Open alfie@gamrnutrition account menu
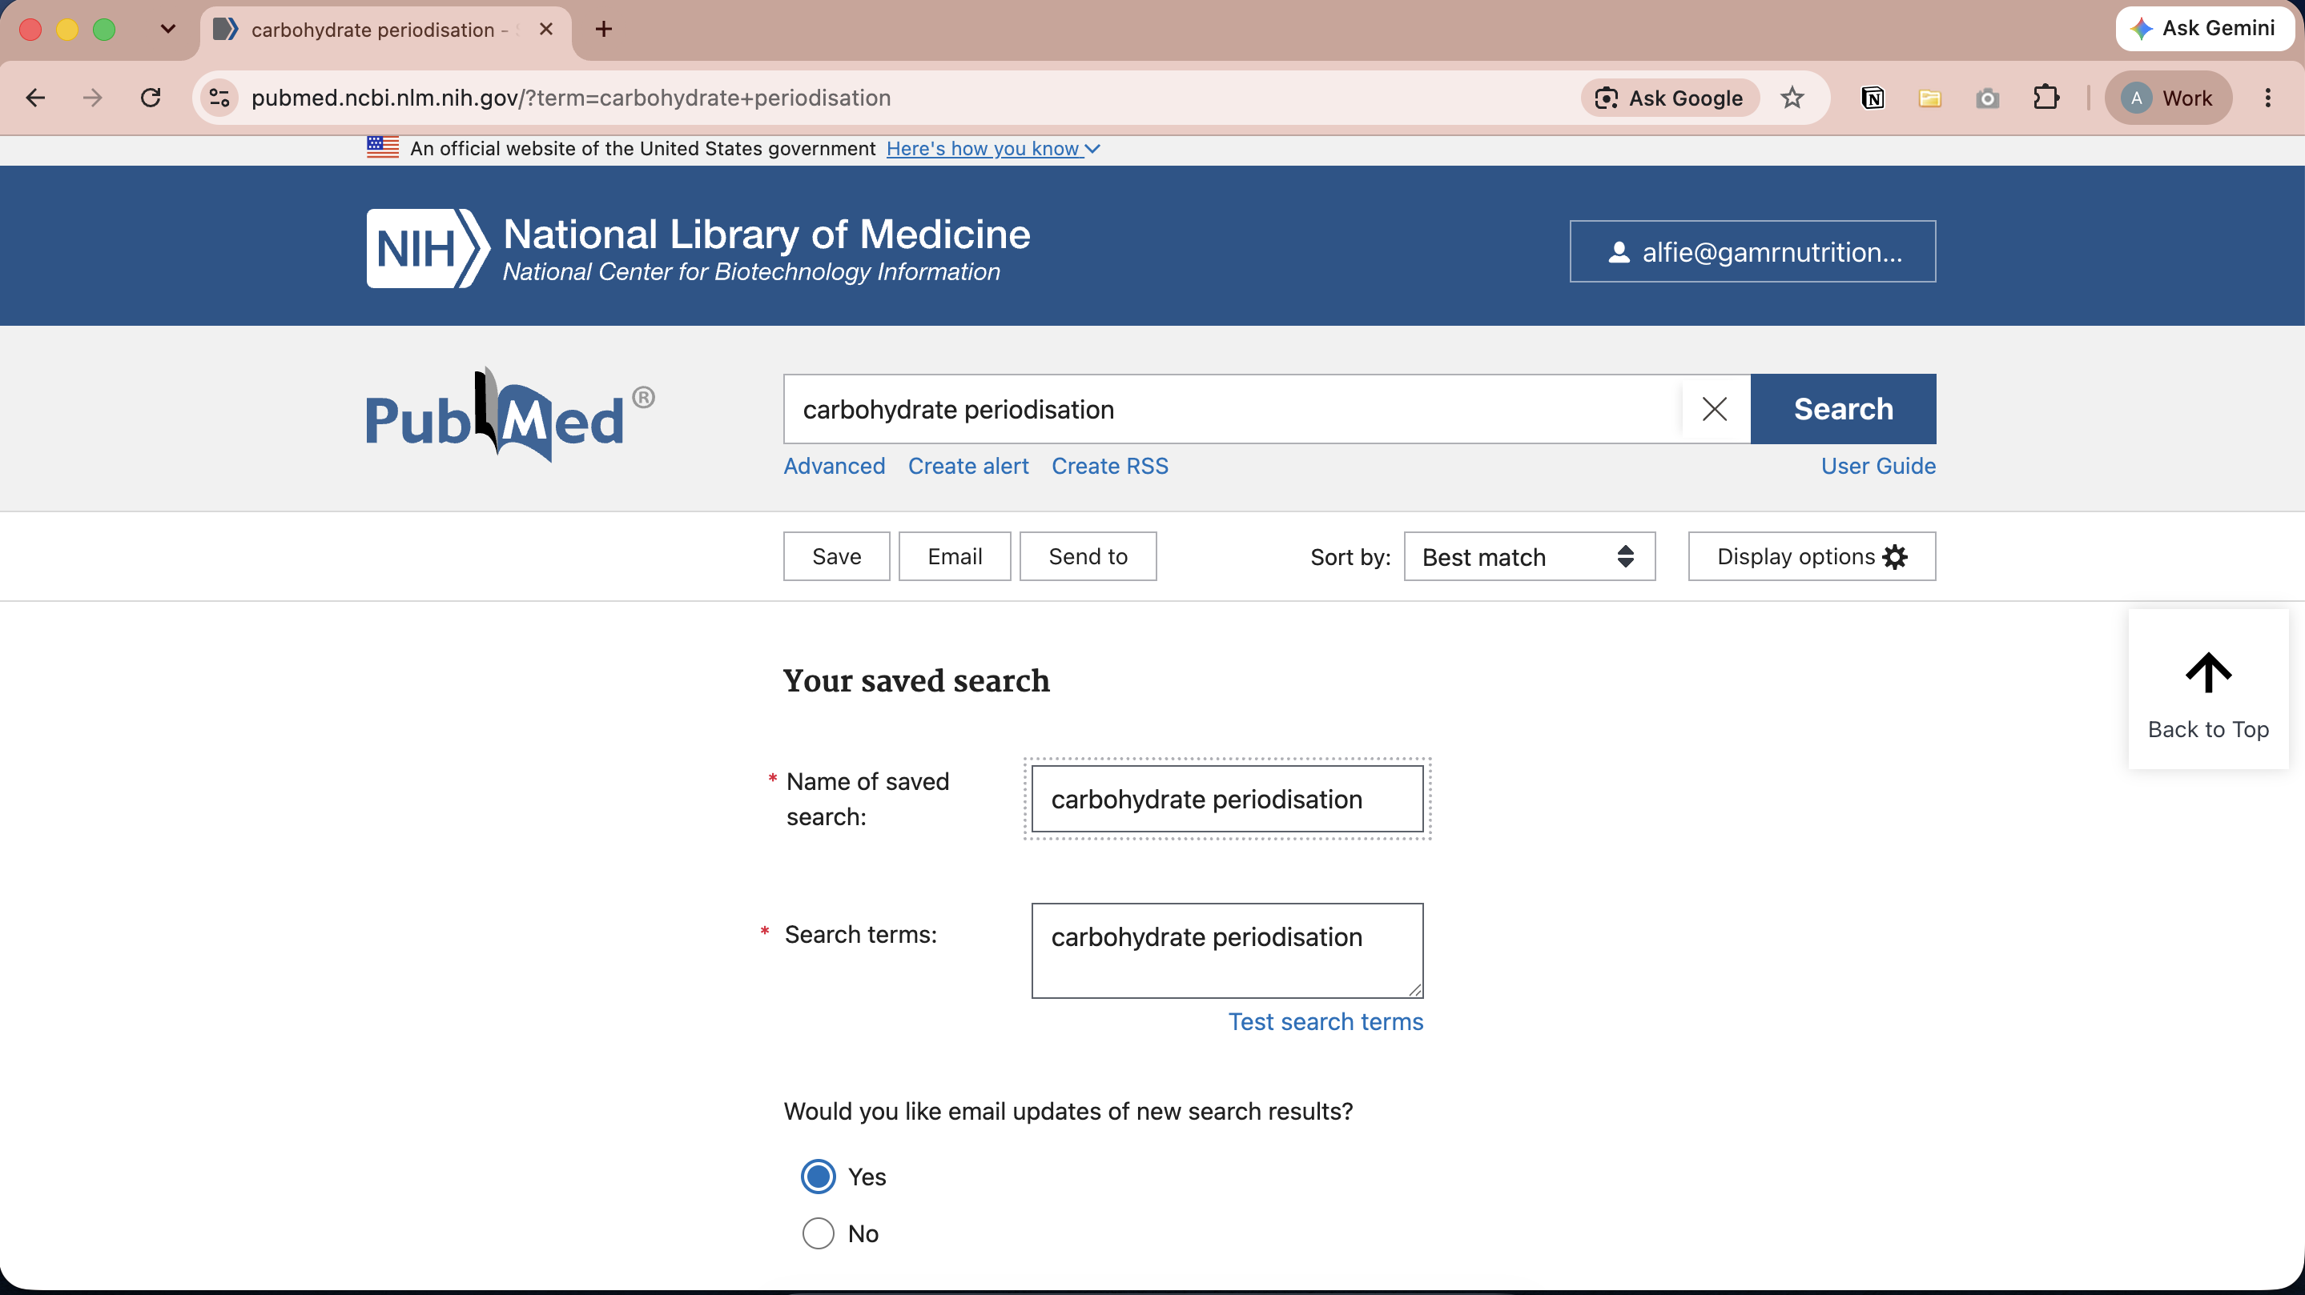2305x1295 pixels. (x=1752, y=251)
